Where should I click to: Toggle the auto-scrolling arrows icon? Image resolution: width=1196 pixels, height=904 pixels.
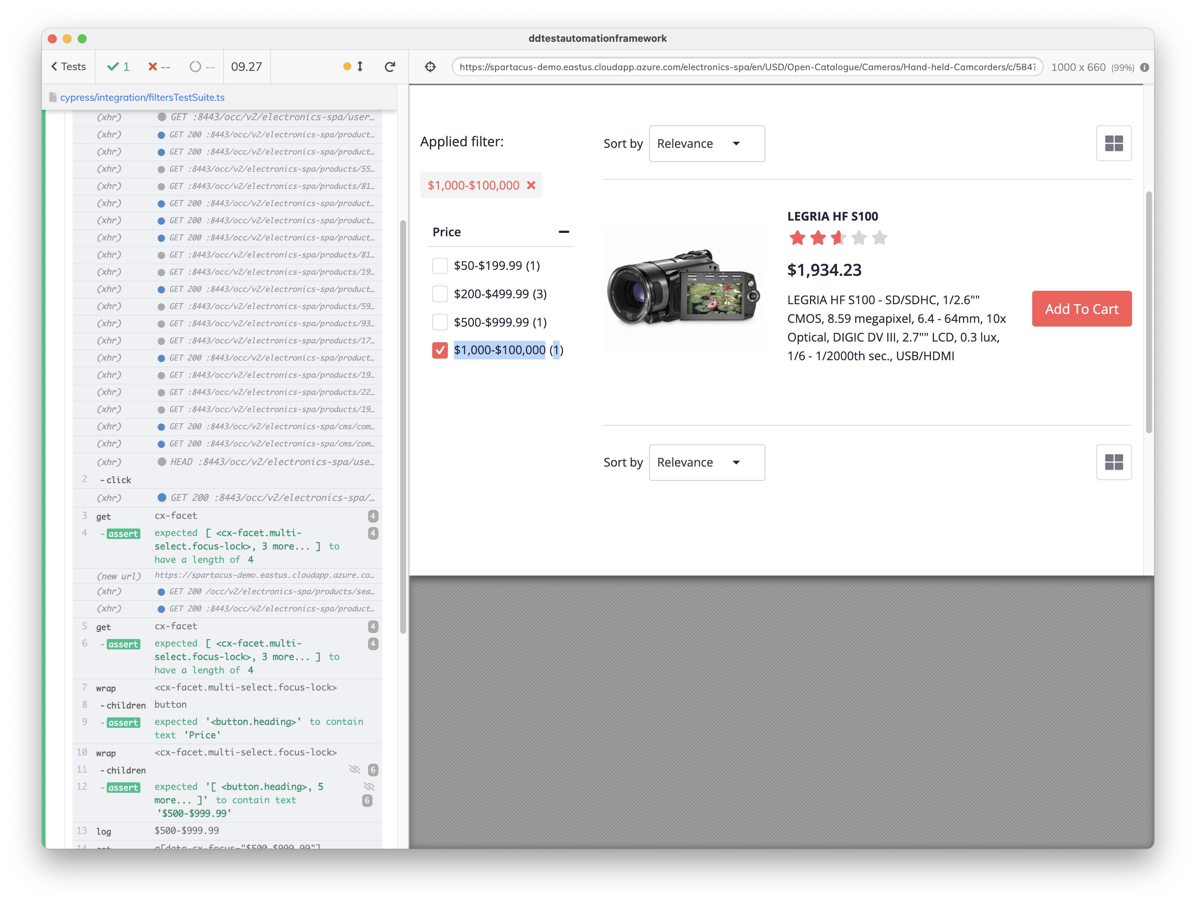(360, 66)
